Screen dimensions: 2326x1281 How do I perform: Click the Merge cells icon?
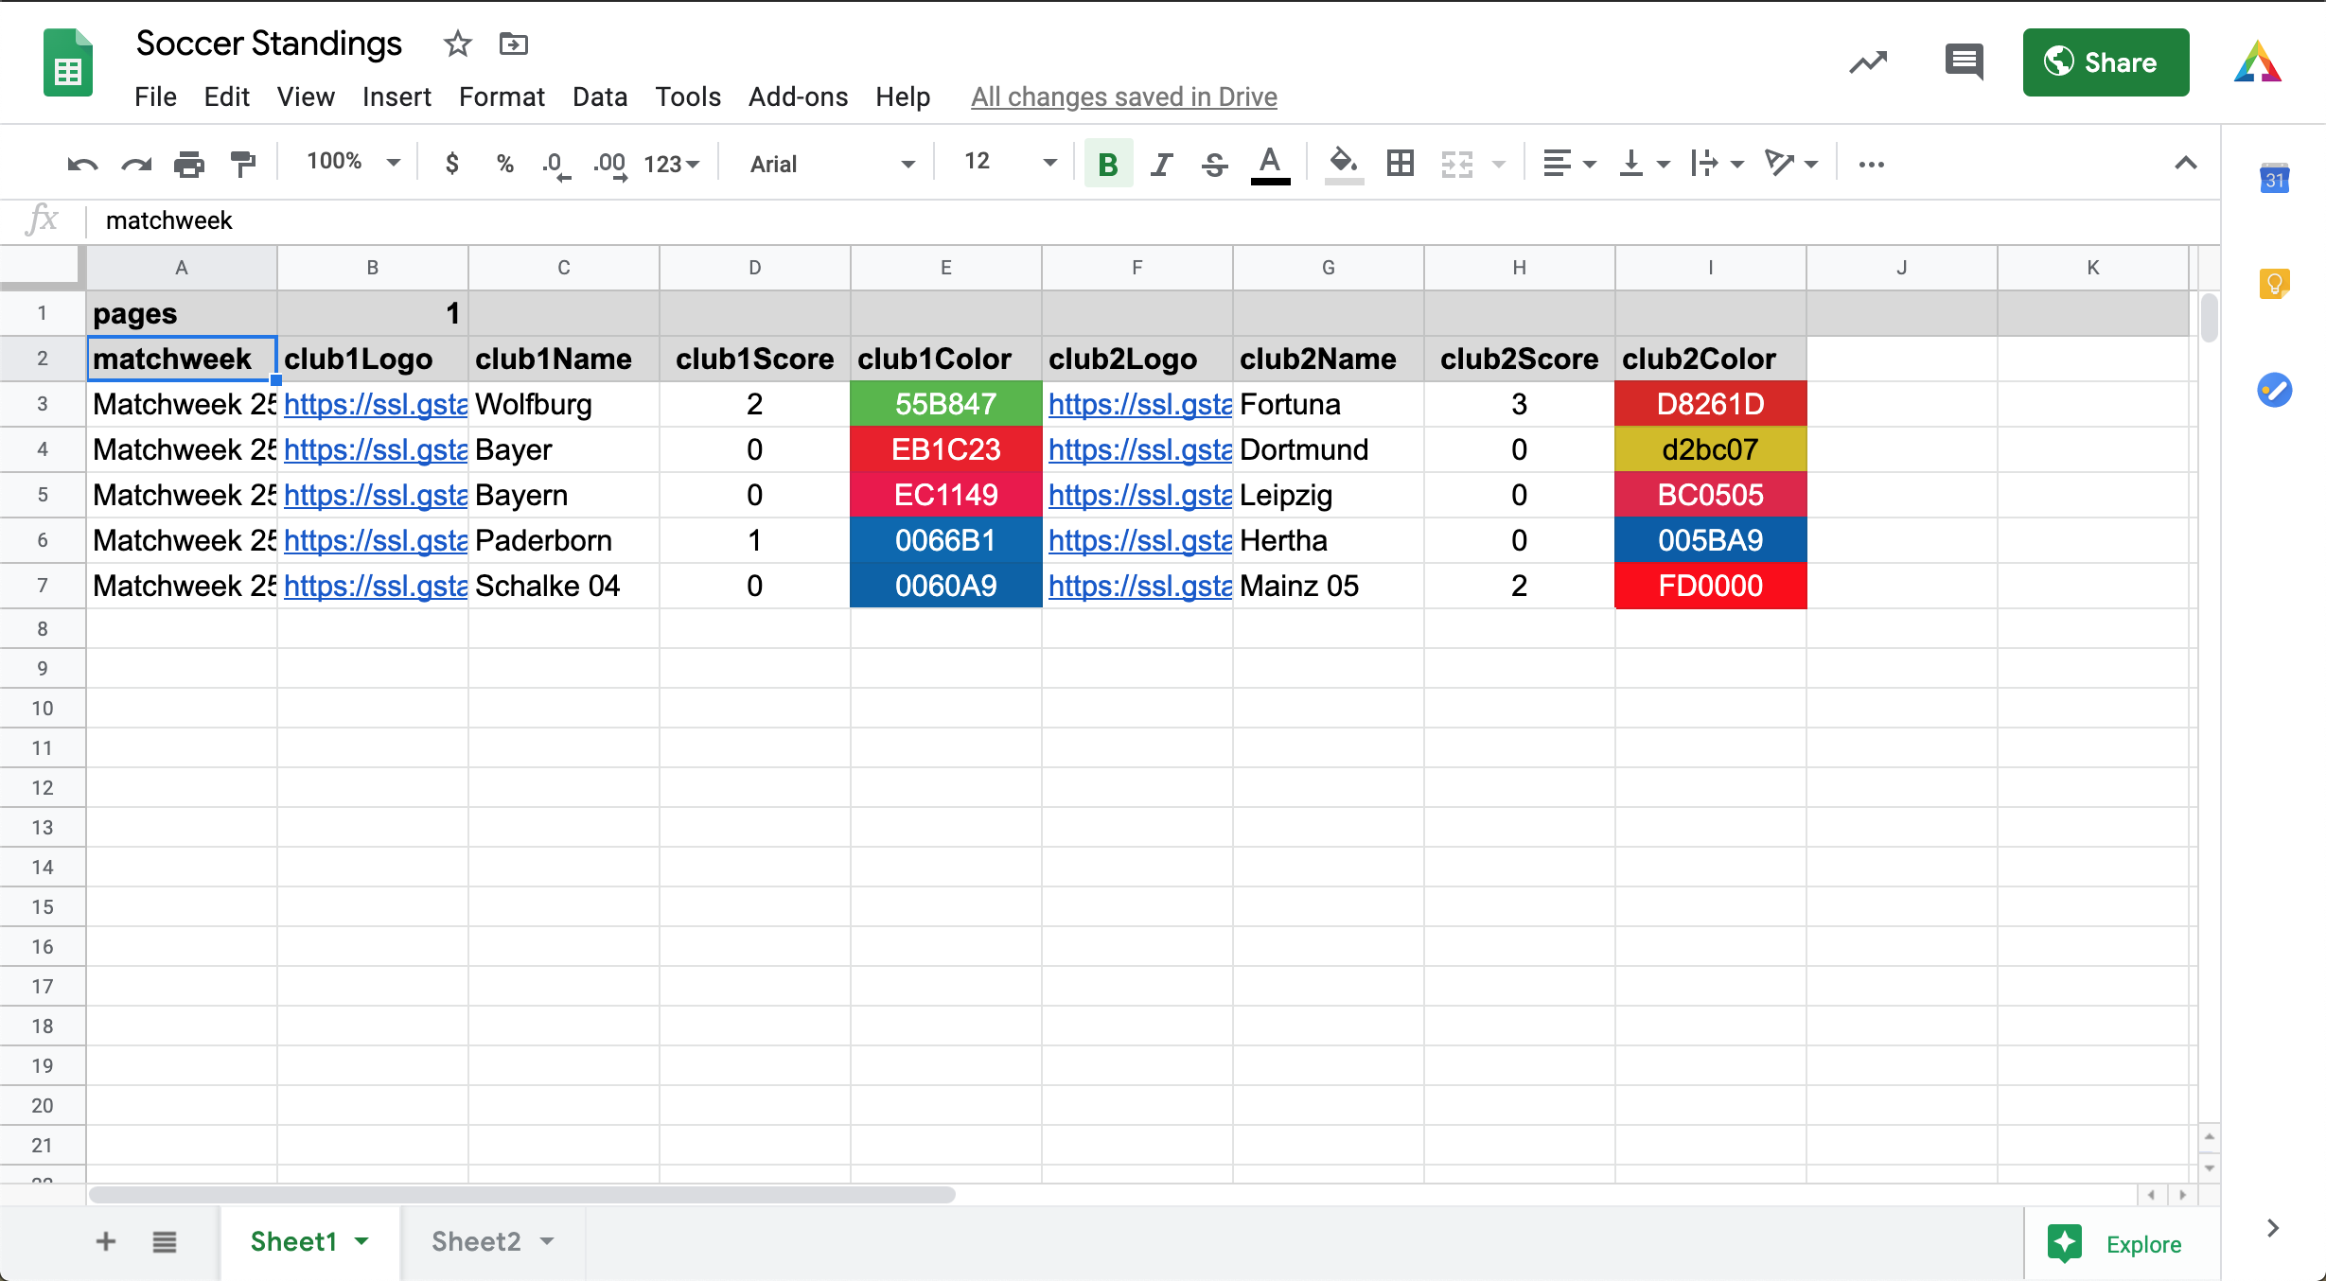pos(1457,165)
